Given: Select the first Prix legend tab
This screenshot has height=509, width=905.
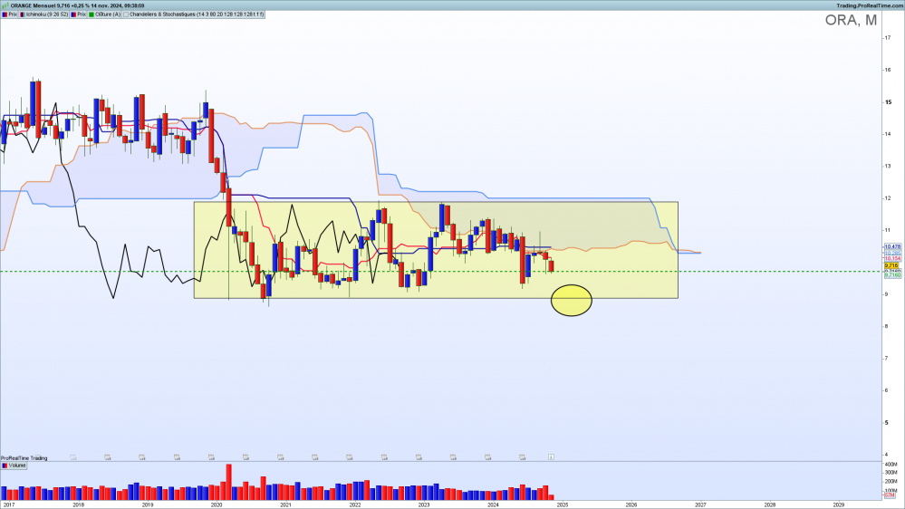Looking at the screenshot, I should [13, 14].
